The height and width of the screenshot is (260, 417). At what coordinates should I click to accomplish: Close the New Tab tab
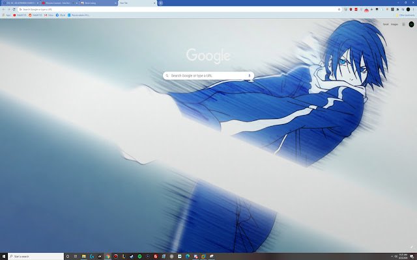154,3
